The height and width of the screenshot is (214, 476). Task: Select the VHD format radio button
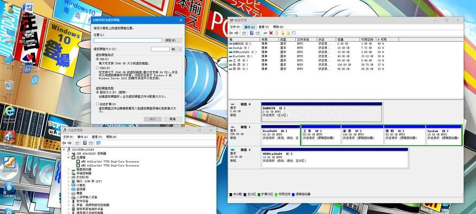97,59
